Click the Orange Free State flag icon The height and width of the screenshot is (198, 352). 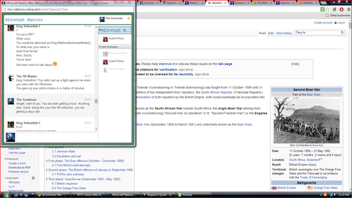(310, 188)
